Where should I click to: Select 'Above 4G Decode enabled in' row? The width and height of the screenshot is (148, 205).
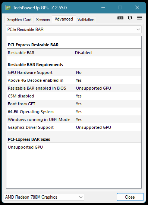[74, 80]
